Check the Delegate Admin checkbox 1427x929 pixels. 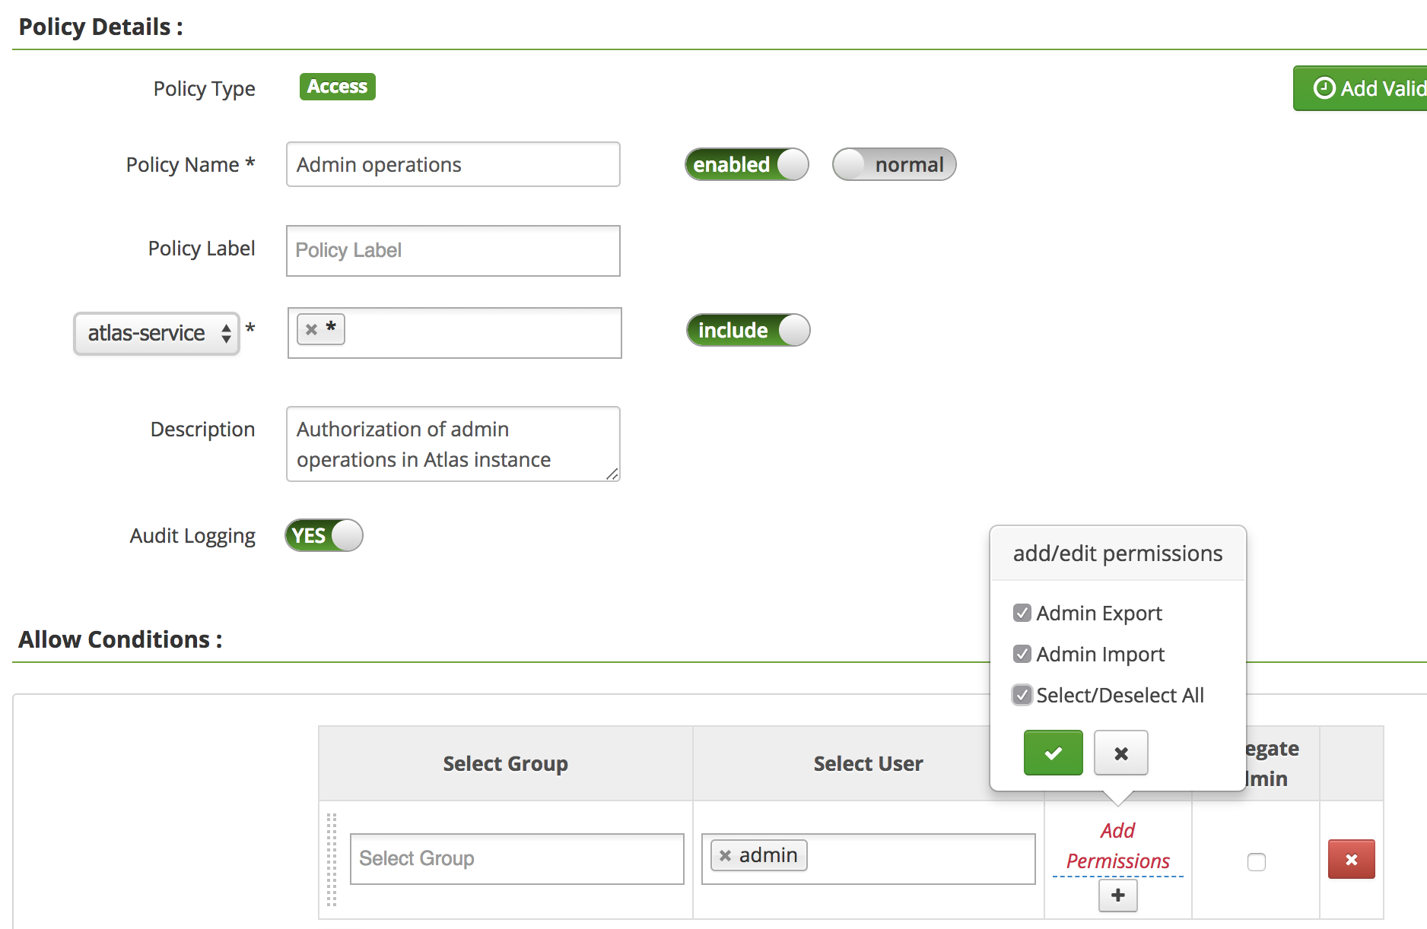coord(1256,861)
